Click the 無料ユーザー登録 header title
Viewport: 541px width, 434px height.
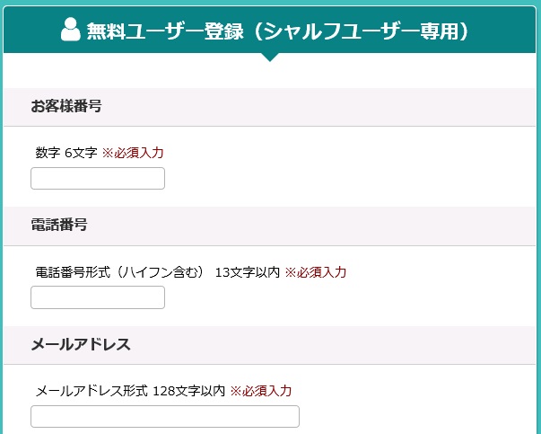tap(165, 31)
